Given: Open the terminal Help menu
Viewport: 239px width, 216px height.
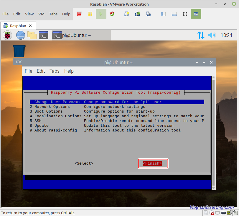Looking at the screenshot, I should click(x=69, y=71).
